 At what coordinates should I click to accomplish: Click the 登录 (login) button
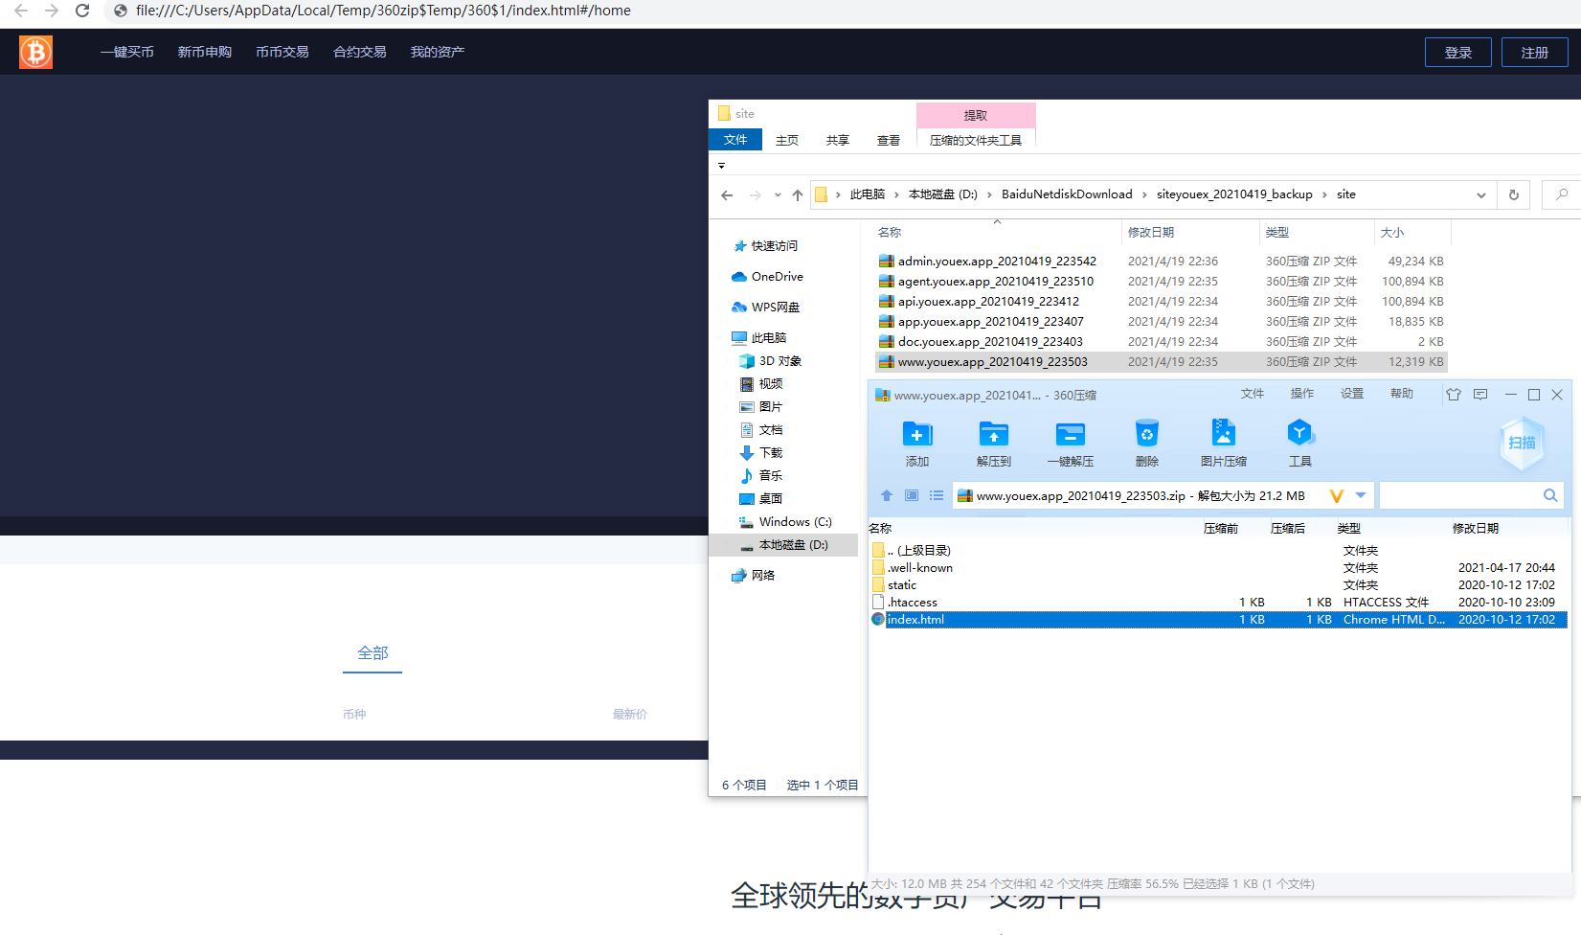point(1458,53)
